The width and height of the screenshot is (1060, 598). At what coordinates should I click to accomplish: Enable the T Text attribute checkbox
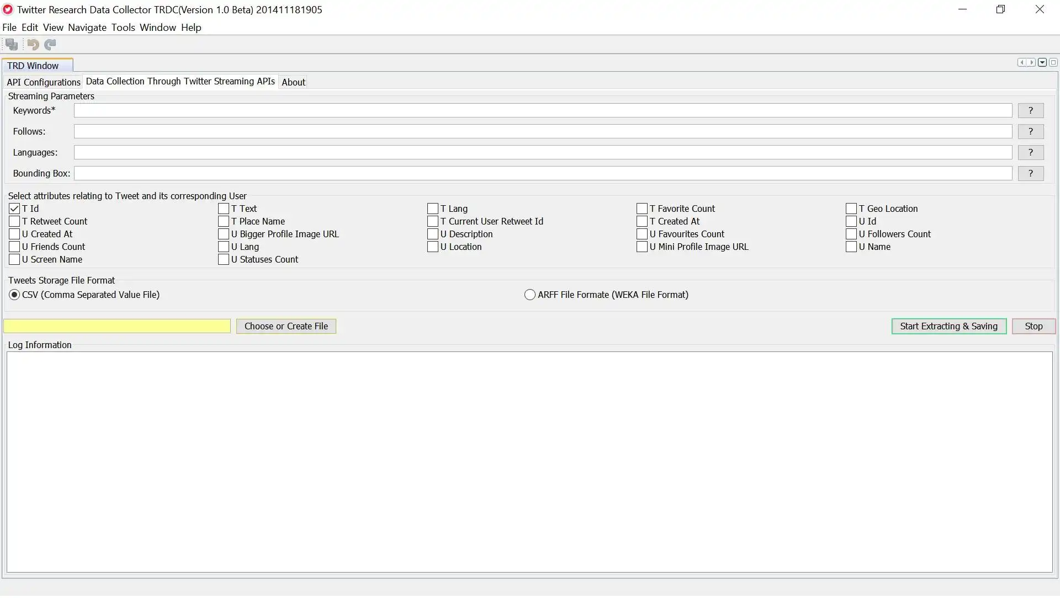(x=224, y=208)
